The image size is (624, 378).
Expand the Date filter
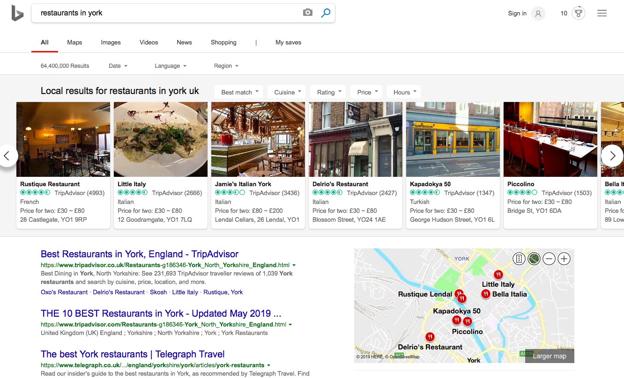(118, 66)
